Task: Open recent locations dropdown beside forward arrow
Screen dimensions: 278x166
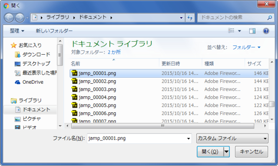Action: [27, 18]
